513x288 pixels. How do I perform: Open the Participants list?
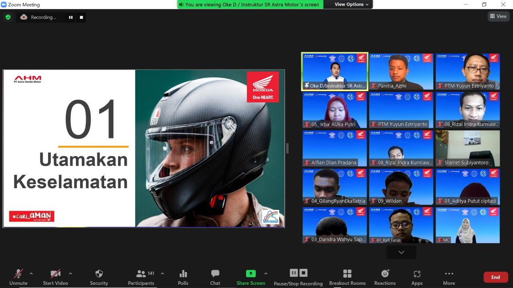click(x=141, y=277)
